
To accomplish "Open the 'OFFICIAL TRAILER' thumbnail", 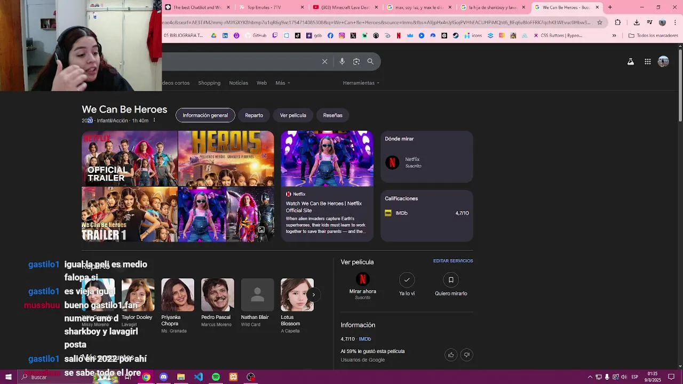I will tap(130, 158).
